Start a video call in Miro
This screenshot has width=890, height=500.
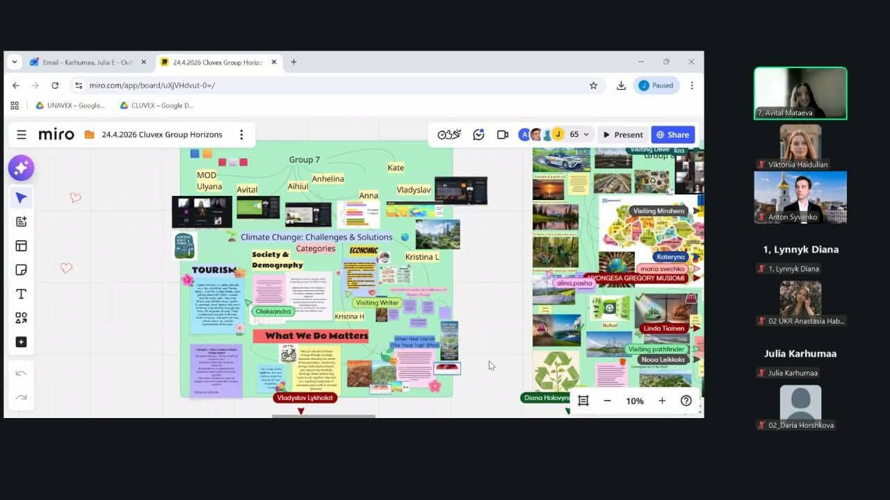tap(502, 135)
